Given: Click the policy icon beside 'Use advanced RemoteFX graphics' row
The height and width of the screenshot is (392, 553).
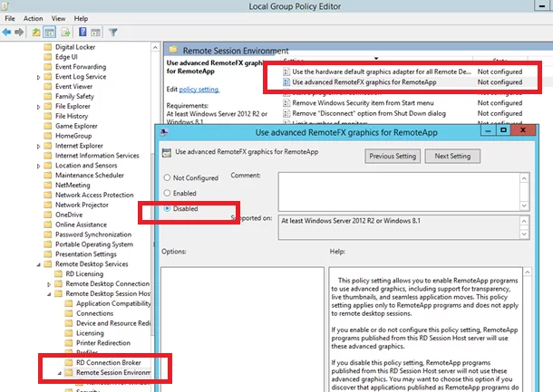Looking at the screenshot, I should 286,82.
